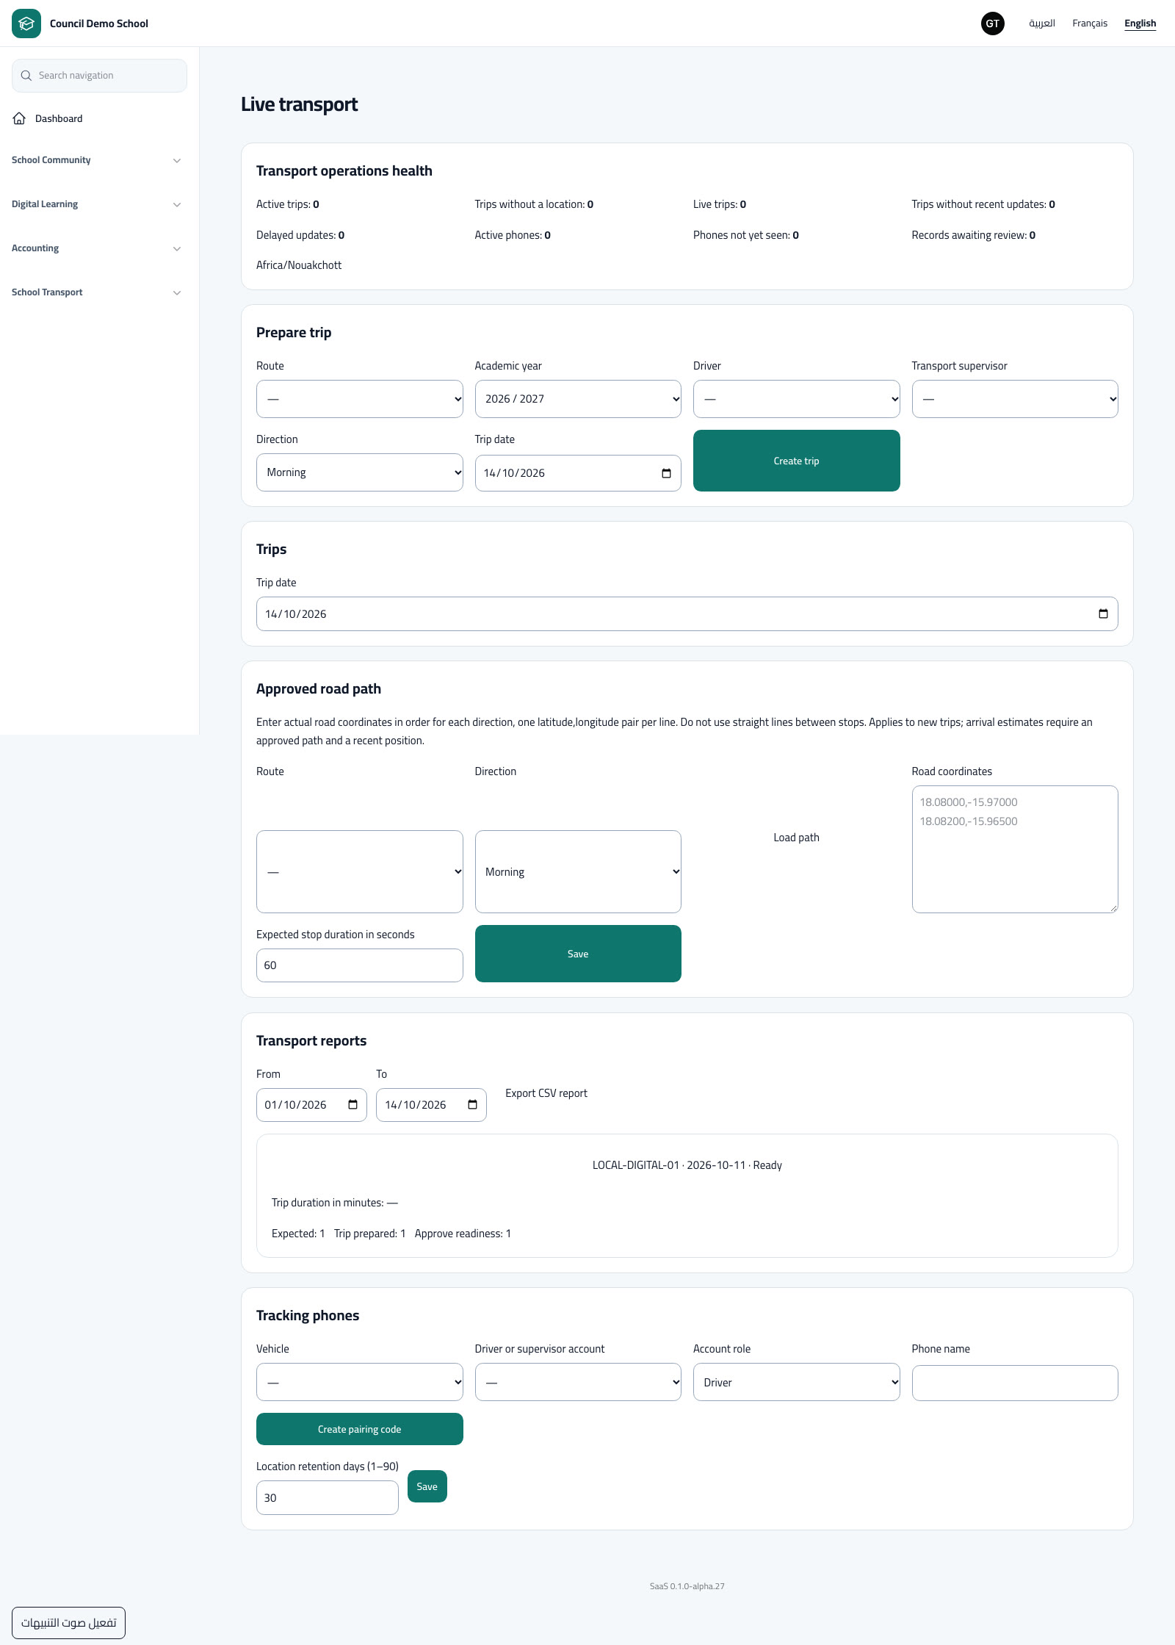The width and height of the screenshot is (1175, 1645).
Task: Open the Driver dropdown in Prepare trip
Action: (x=796, y=399)
